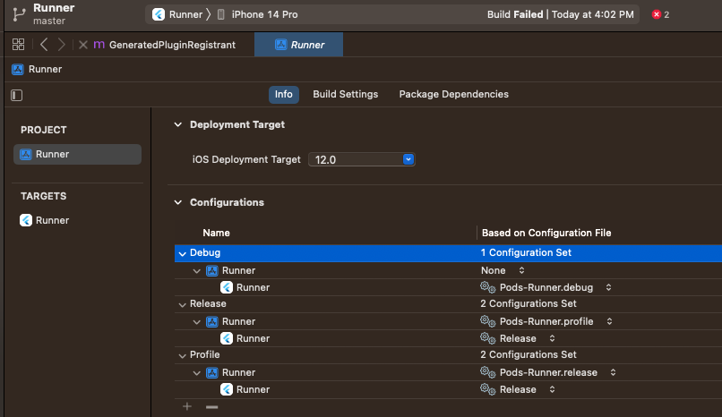Click Xcode project icon in Runner tab
The height and width of the screenshot is (417, 722).
point(280,45)
